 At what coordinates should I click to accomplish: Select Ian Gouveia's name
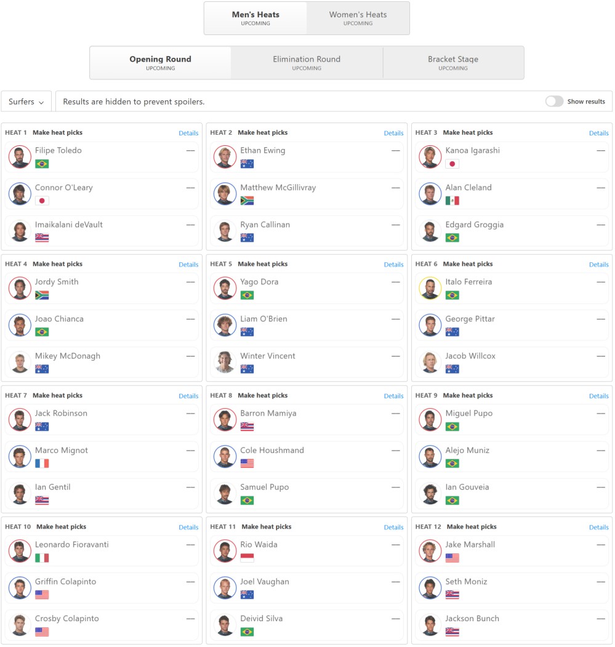467,487
